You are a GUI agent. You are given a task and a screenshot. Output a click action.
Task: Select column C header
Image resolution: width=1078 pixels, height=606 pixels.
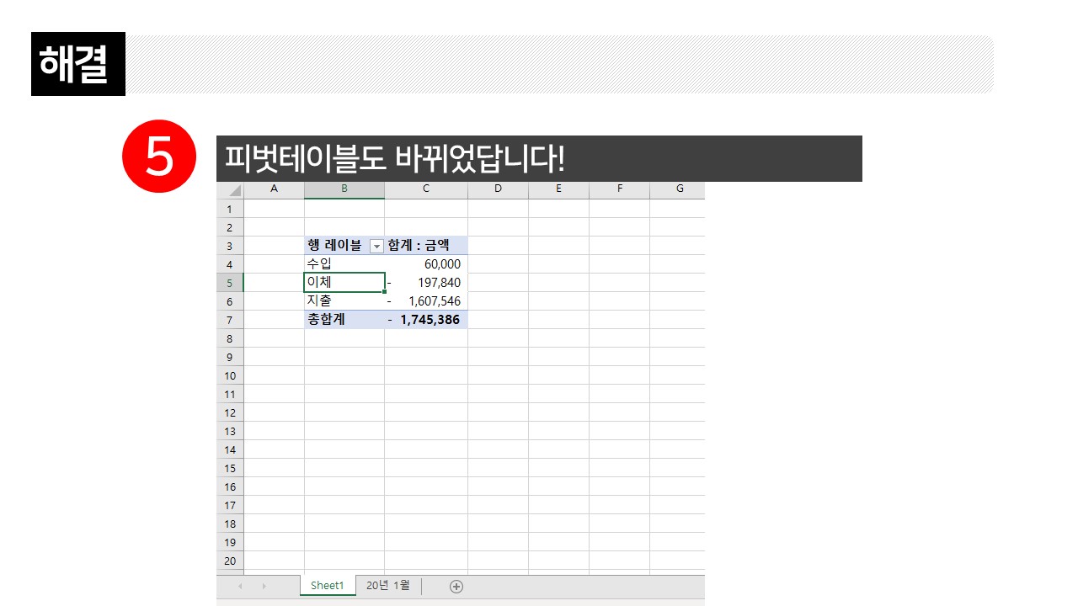[426, 189]
